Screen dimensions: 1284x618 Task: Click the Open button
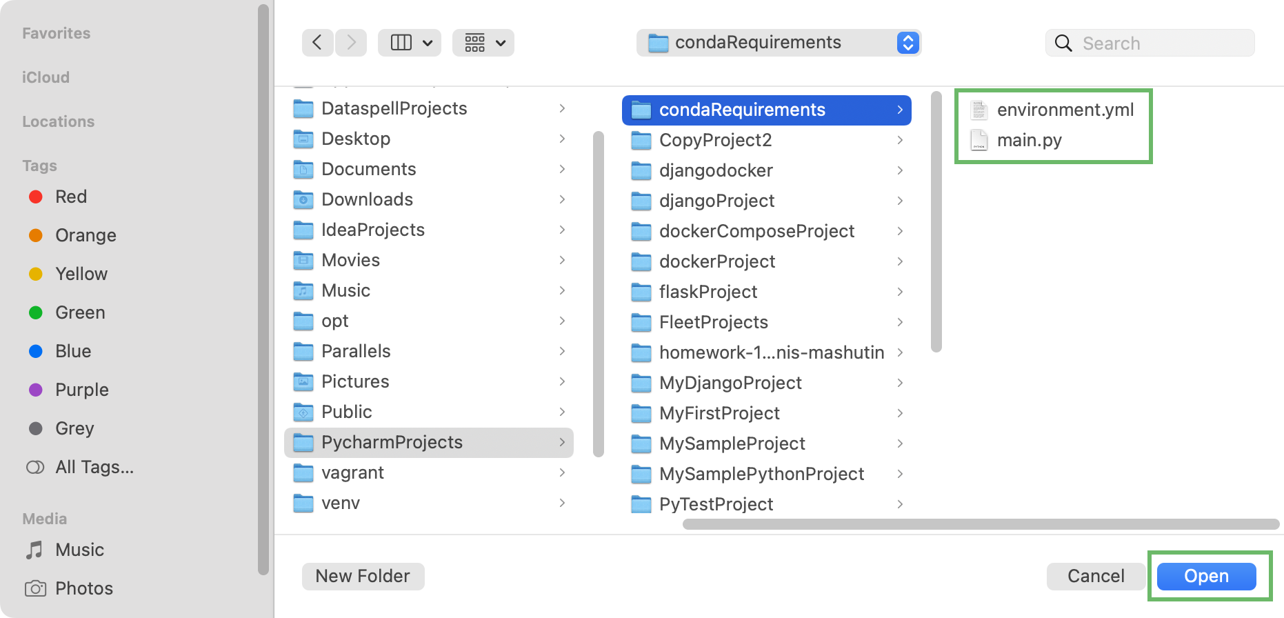[1206, 576]
